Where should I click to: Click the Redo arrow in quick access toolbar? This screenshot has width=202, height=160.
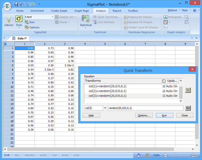pos(27,4)
